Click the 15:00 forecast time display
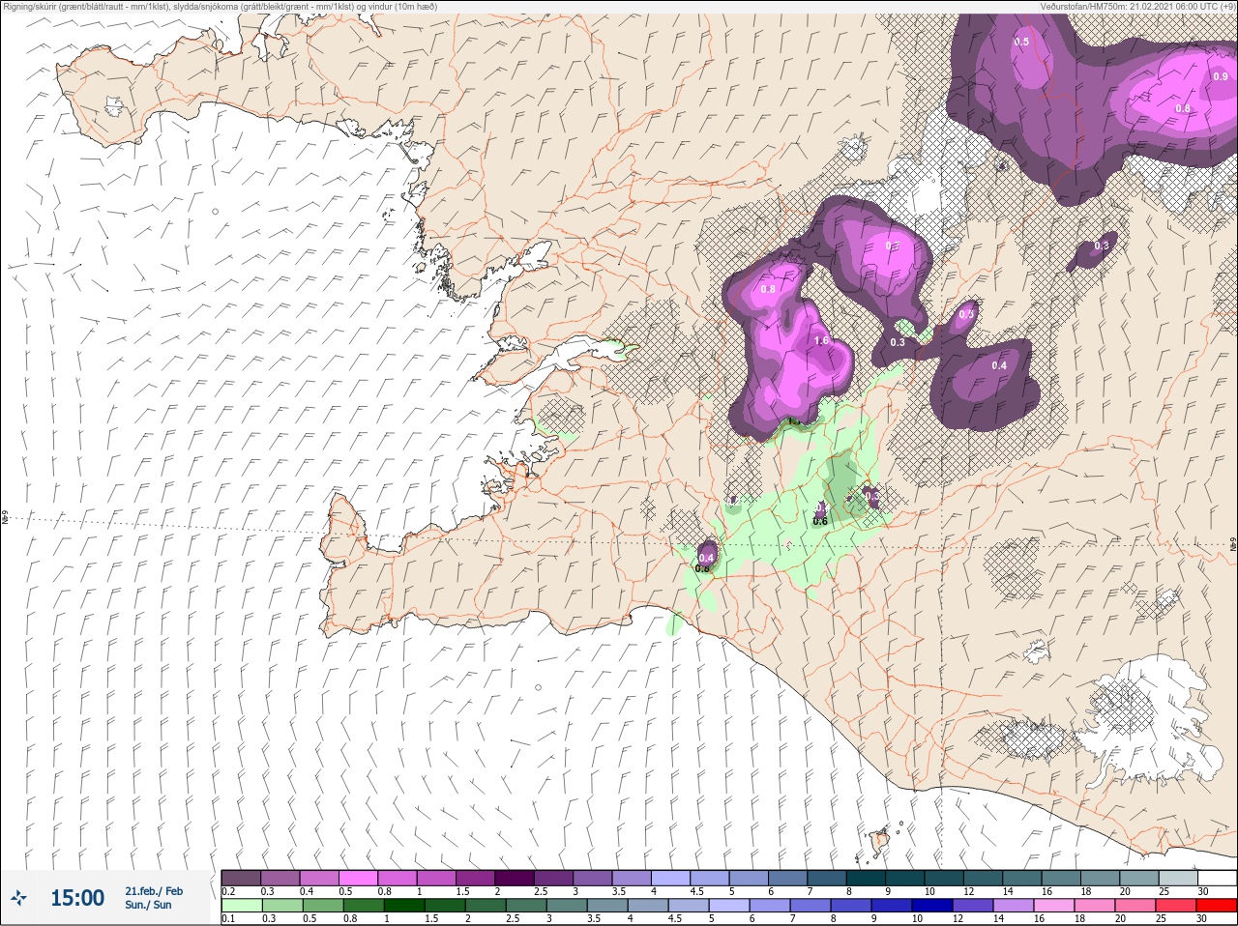 click(x=77, y=898)
